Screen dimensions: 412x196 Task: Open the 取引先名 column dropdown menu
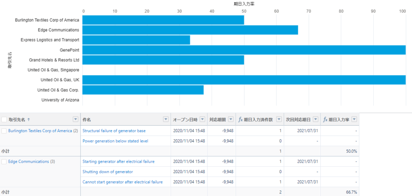point(76,119)
